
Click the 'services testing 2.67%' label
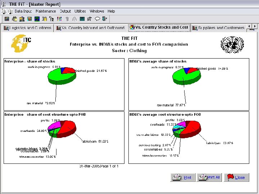(x=155, y=145)
